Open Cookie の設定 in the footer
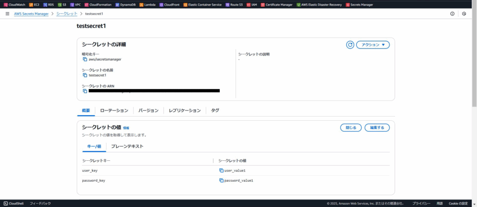This screenshot has width=477, height=207. pyautogui.click(x=458, y=203)
